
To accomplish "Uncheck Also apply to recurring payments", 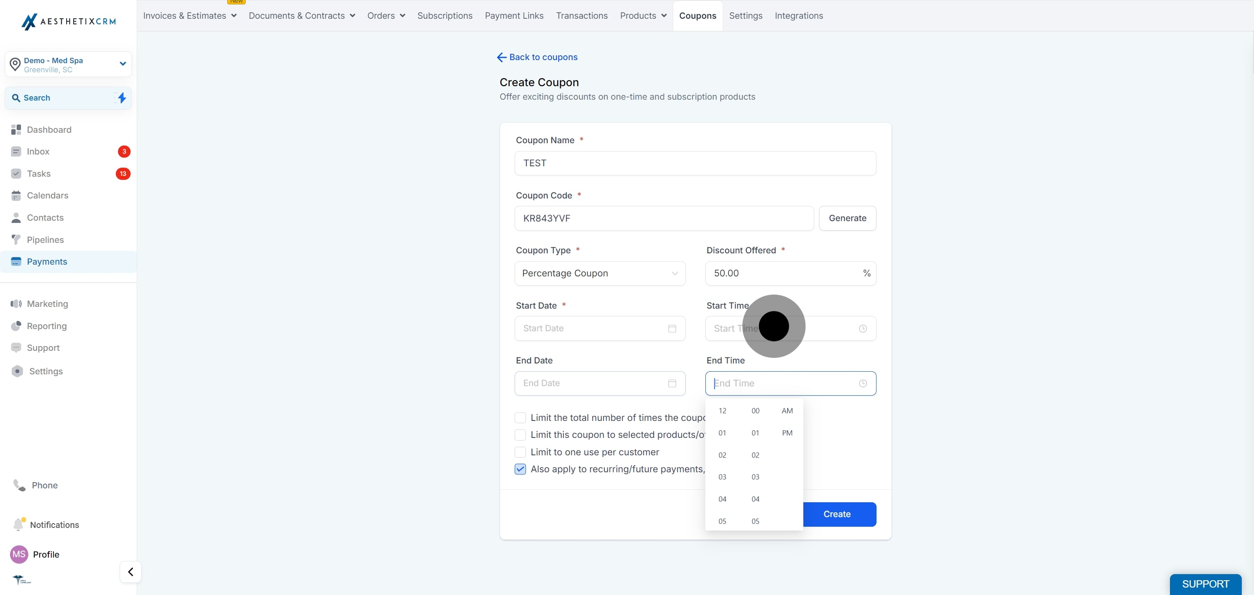I will pyautogui.click(x=520, y=469).
